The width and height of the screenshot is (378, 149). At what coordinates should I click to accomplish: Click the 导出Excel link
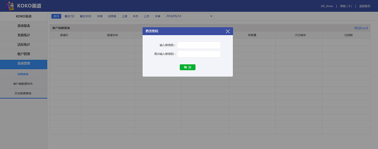click(x=361, y=28)
